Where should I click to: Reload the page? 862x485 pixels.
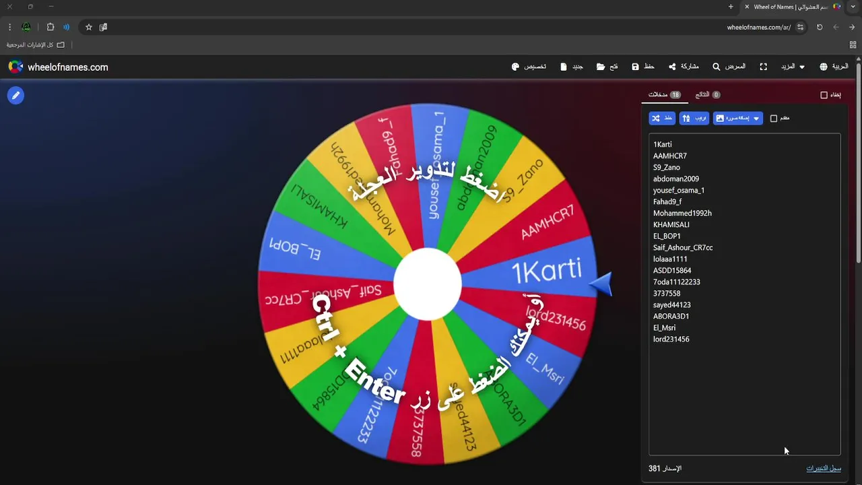(x=820, y=27)
